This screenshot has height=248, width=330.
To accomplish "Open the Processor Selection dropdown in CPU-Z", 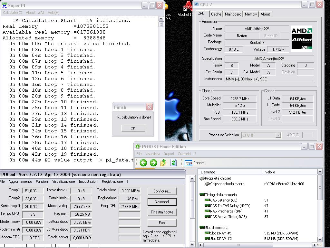I will click(x=278, y=135).
